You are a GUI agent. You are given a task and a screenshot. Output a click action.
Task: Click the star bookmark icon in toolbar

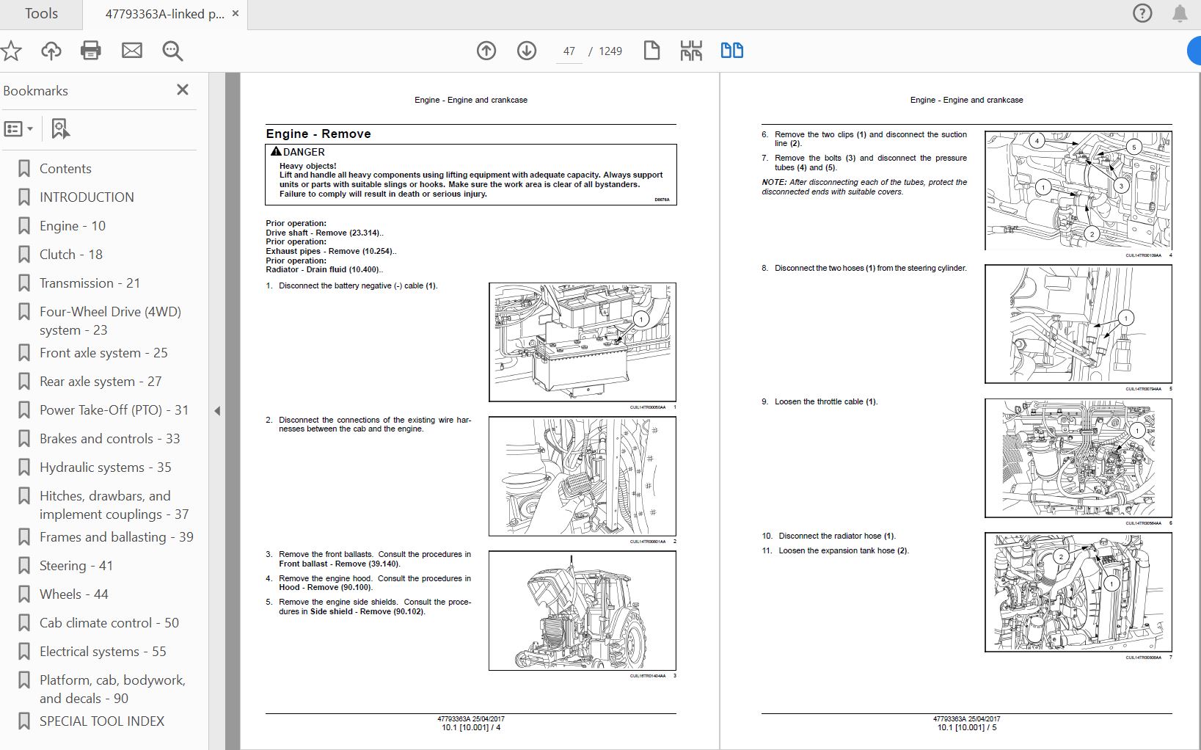coord(11,51)
